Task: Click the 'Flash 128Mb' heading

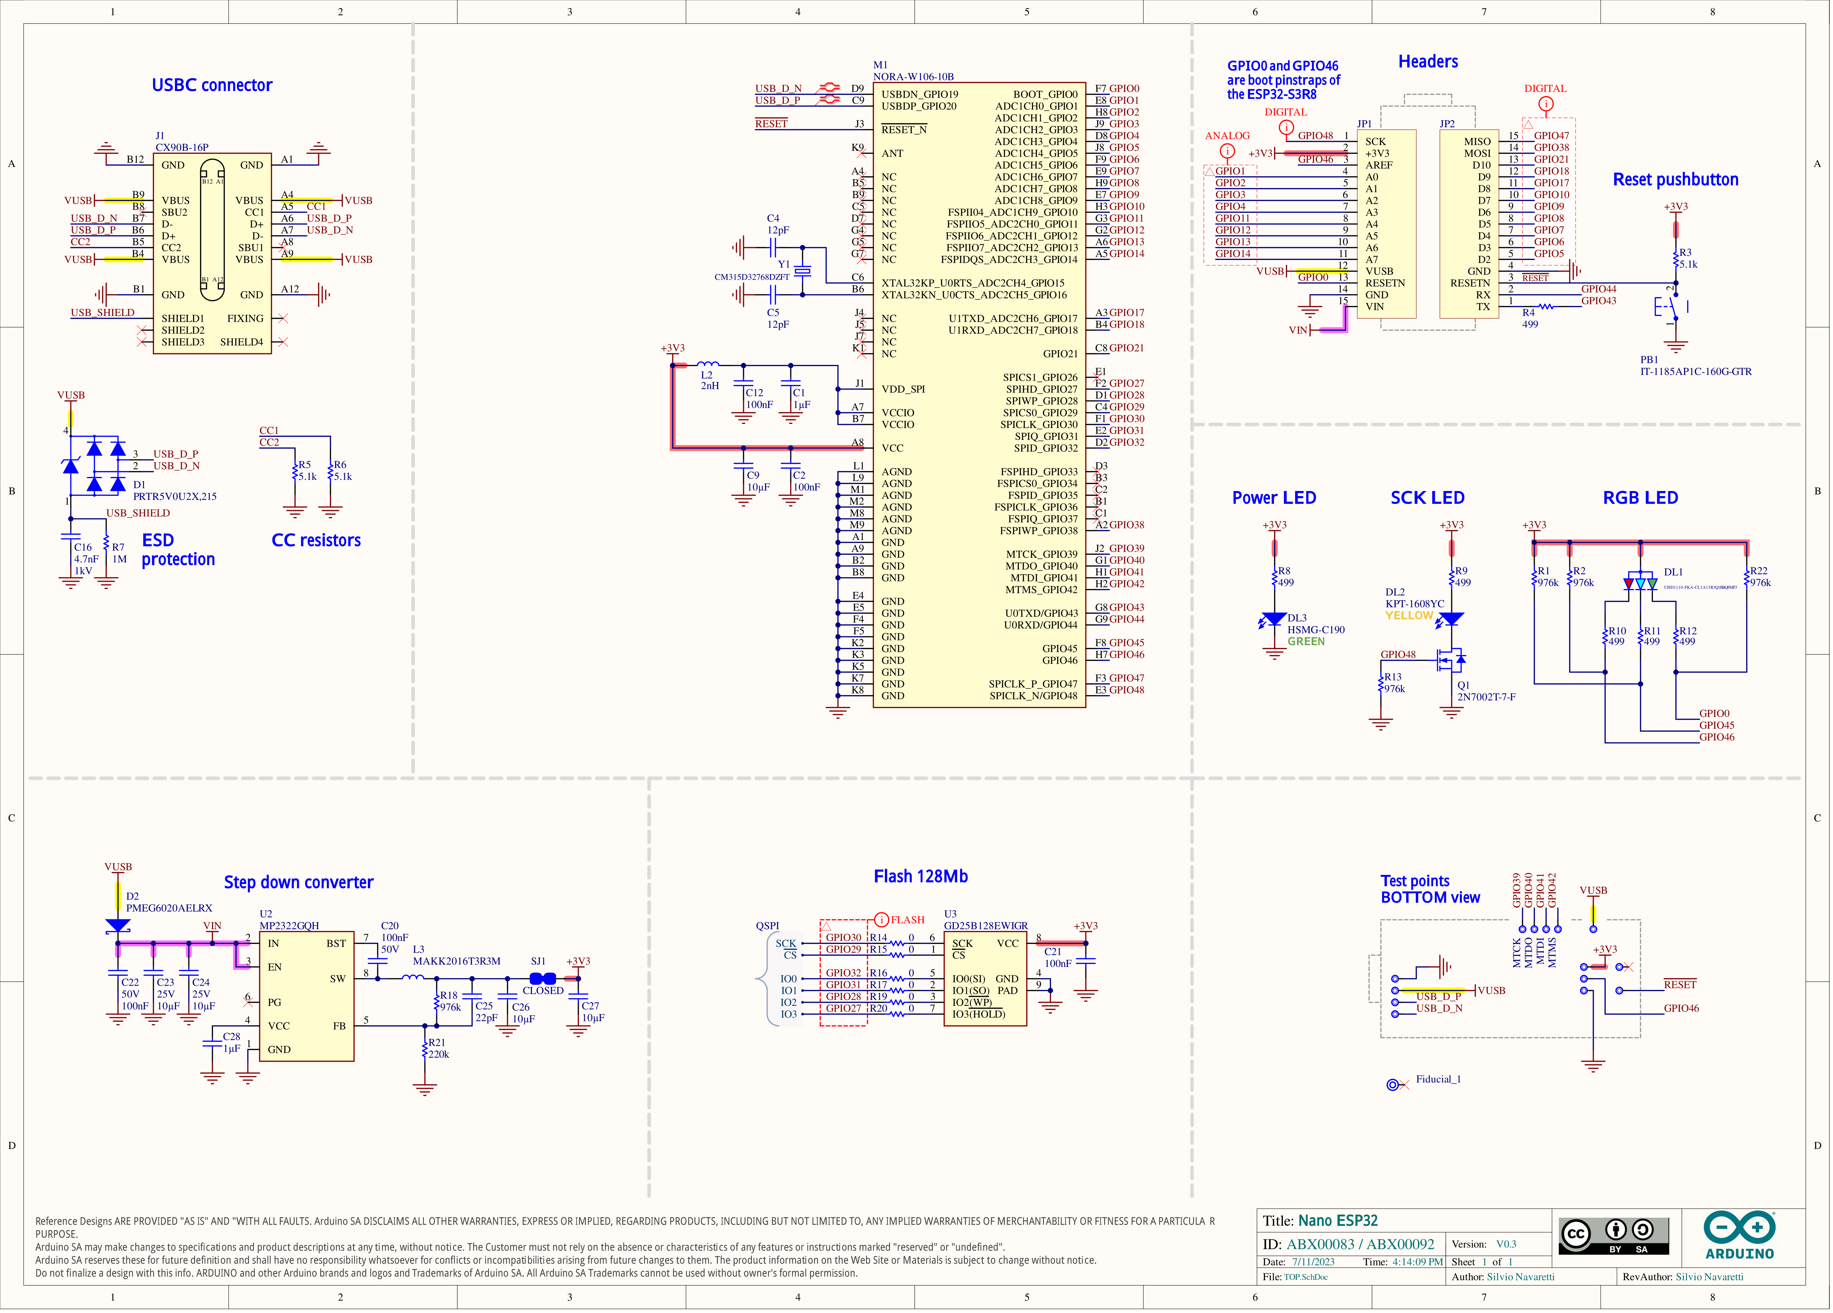Action: point(921,876)
